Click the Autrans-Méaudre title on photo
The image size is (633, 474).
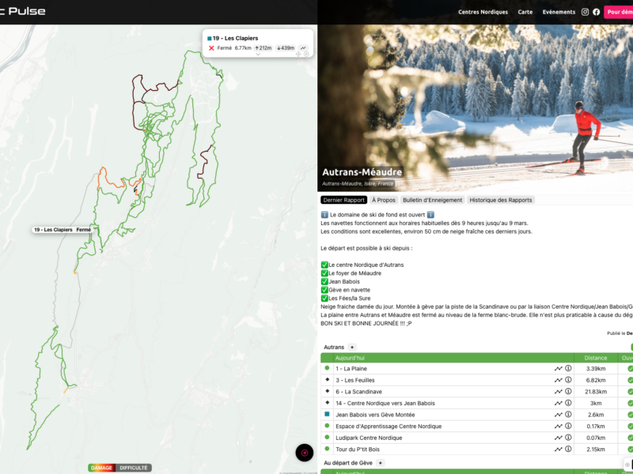362,172
